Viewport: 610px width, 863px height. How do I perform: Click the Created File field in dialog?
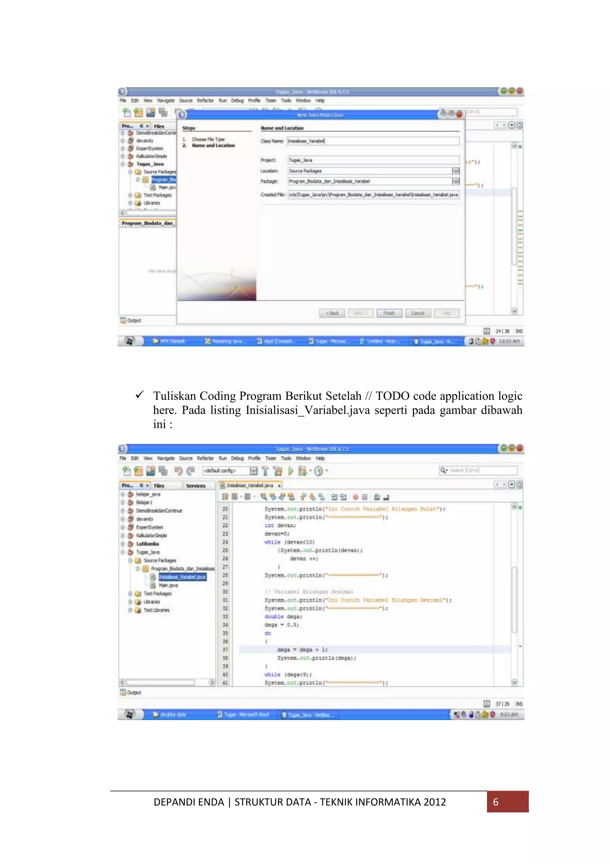point(373,195)
